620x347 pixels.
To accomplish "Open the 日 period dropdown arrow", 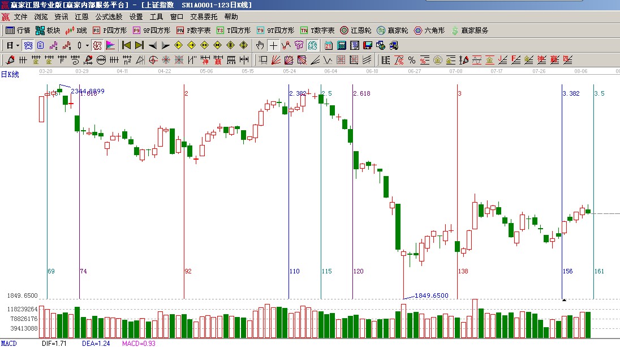I will click(x=18, y=45).
